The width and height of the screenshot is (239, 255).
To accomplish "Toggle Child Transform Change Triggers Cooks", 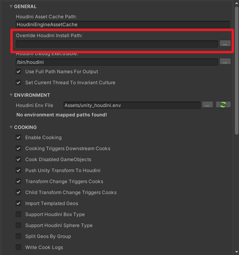I will click(x=18, y=192).
